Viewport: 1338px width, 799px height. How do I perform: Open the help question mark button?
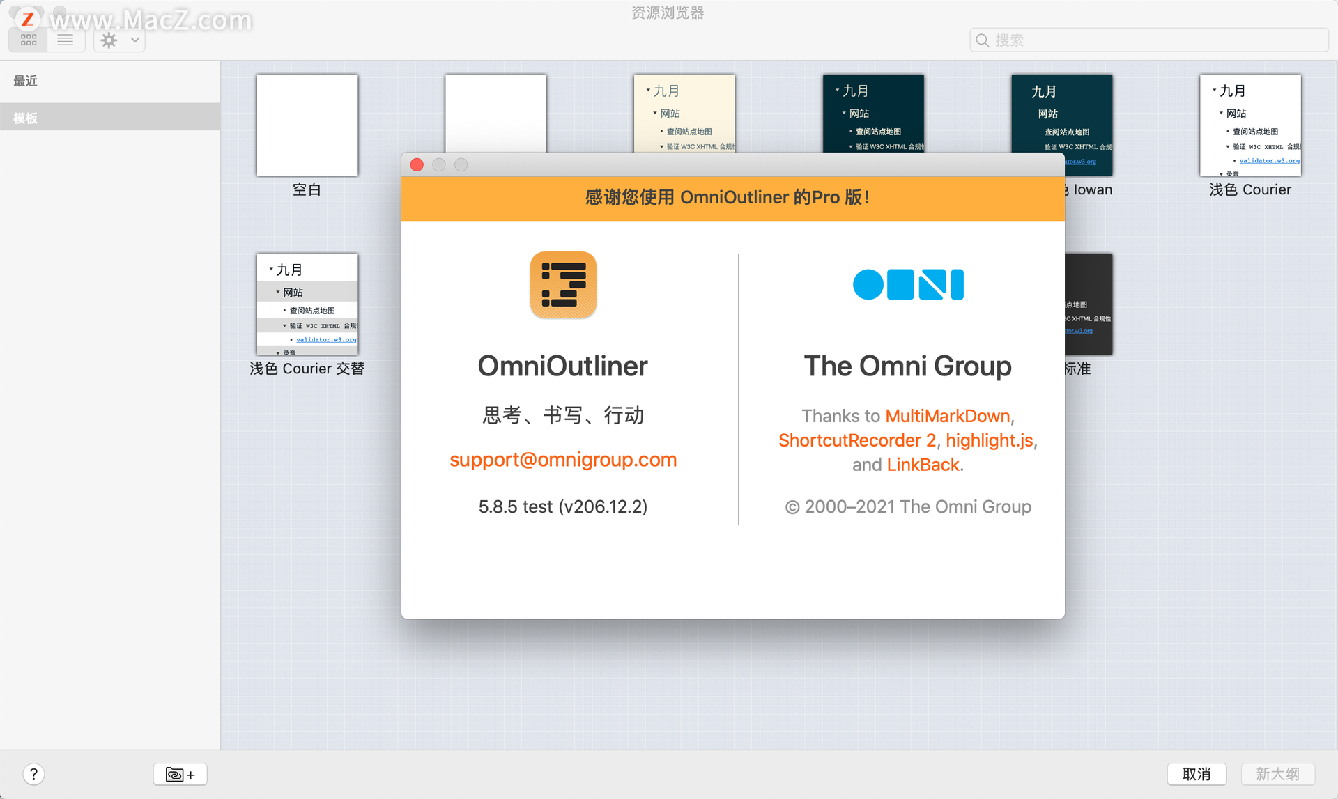(33, 774)
